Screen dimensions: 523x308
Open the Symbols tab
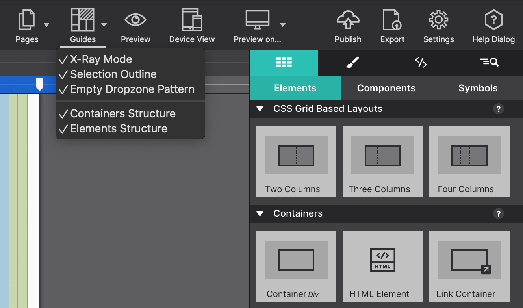[x=478, y=88]
